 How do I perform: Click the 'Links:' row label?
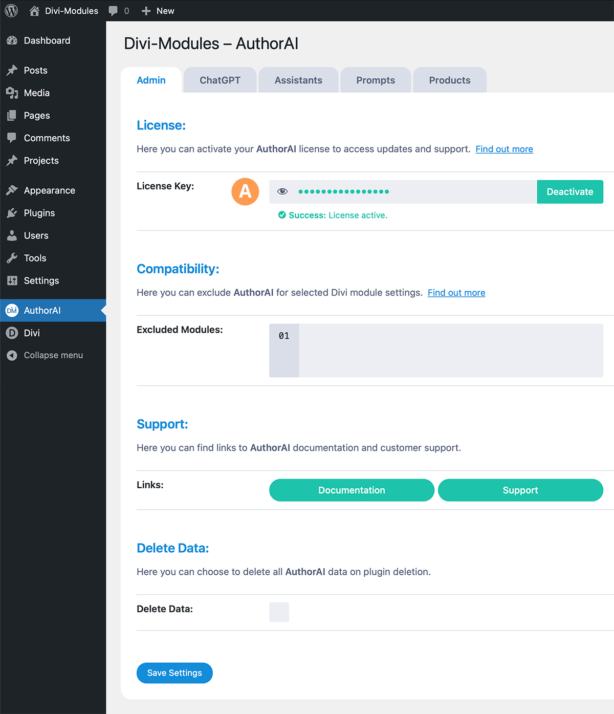pos(150,485)
